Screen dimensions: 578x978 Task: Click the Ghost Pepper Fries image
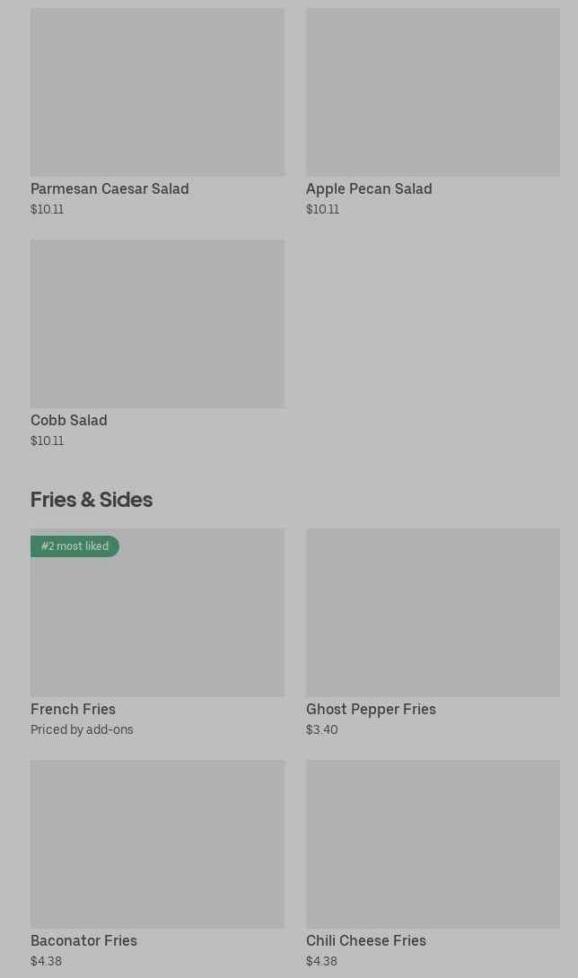pyautogui.click(x=433, y=612)
